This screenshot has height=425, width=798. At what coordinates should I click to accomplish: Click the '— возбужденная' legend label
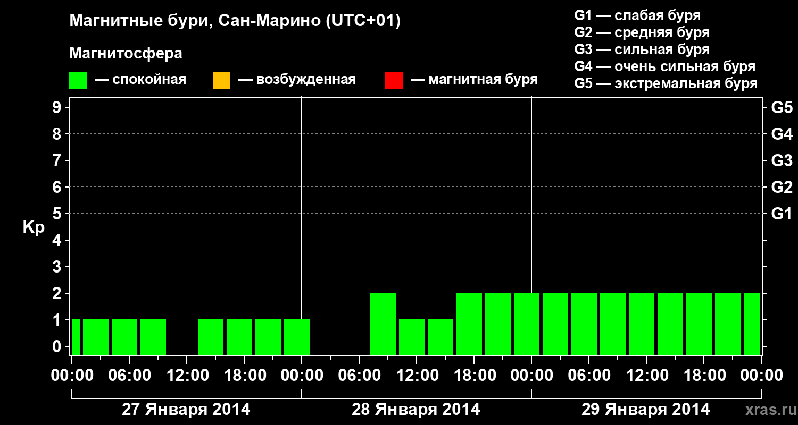pyautogui.click(x=297, y=80)
